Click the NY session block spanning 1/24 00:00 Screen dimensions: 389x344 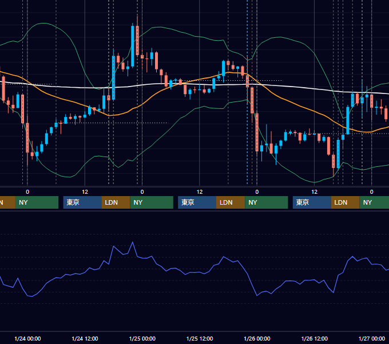point(37,202)
